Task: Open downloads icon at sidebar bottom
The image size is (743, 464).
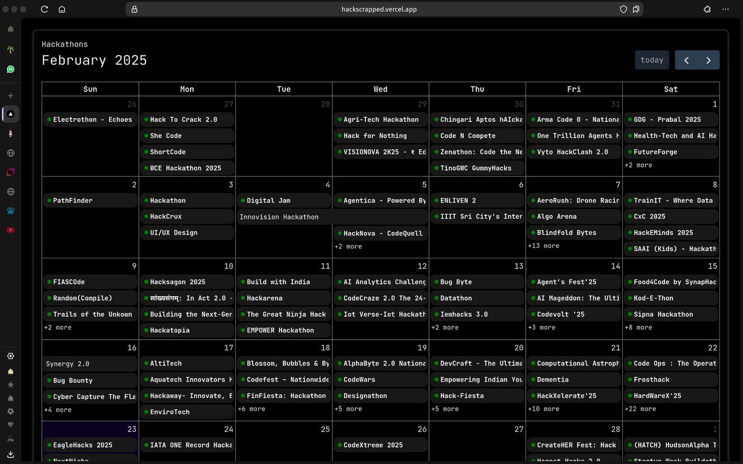Action: tap(11, 453)
